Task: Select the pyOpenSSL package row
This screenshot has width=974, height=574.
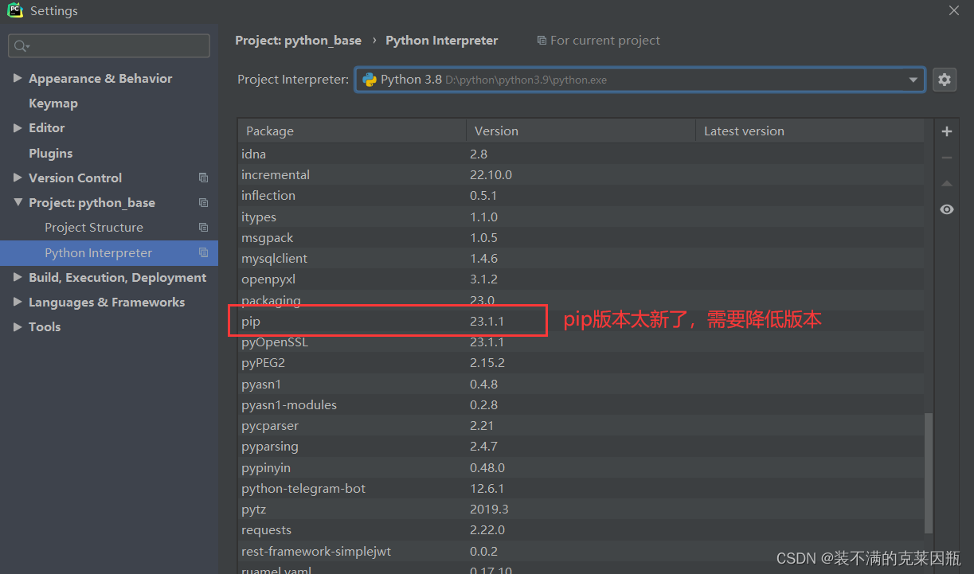Action: [x=581, y=342]
